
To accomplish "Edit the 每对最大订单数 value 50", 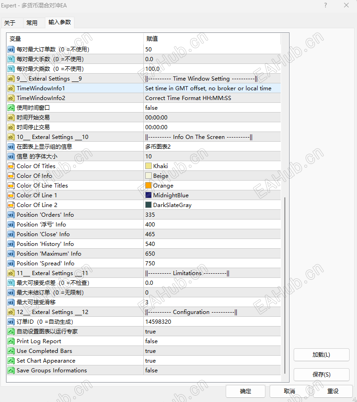I will pyautogui.click(x=212, y=50).
